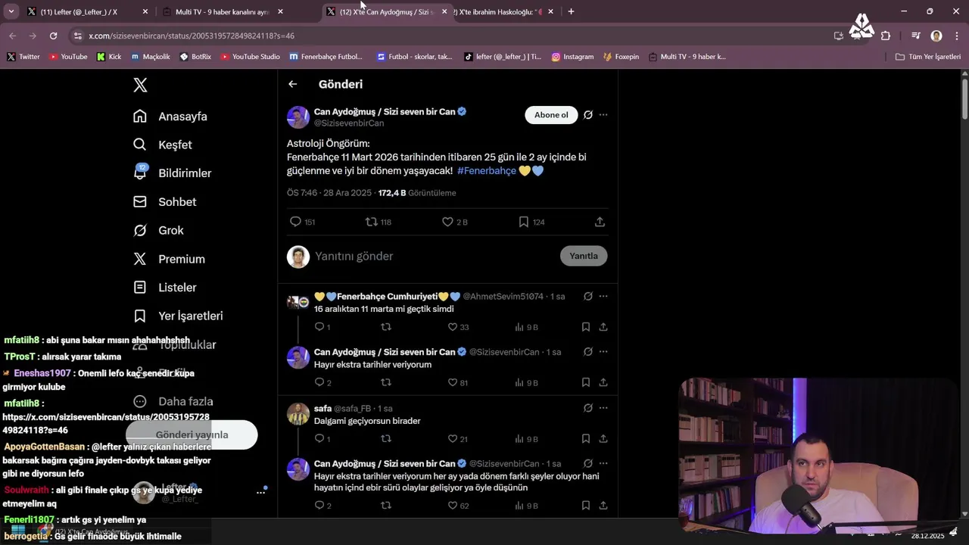Screen dimensions: 969x545
Task: Repost the main post with 118 reposts
Action: click(378, 222)
